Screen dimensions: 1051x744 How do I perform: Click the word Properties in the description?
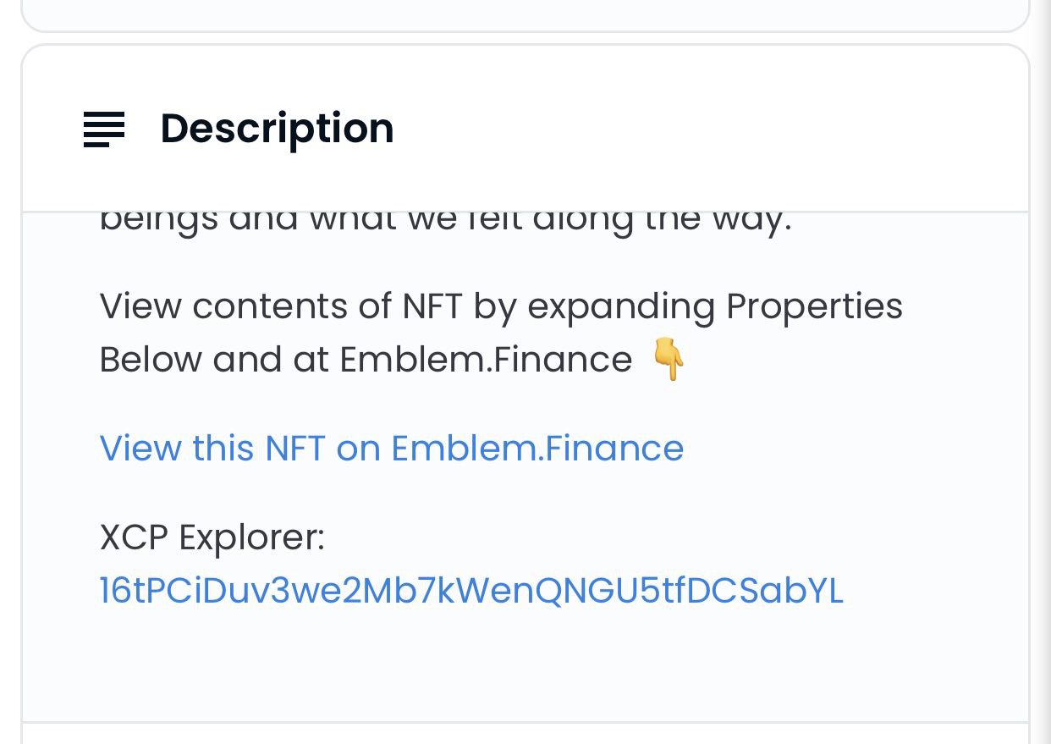pyautogui.click(x=814, y=306)
